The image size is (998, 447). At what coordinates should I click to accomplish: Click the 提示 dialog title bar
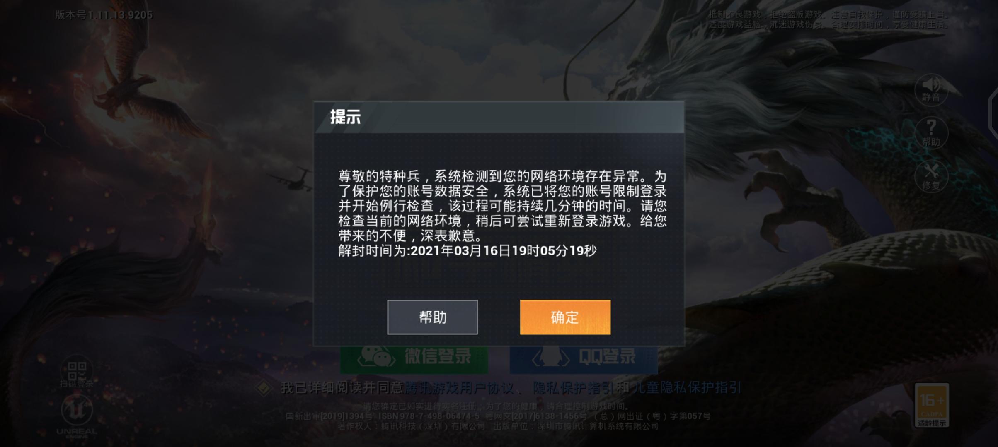499,118
